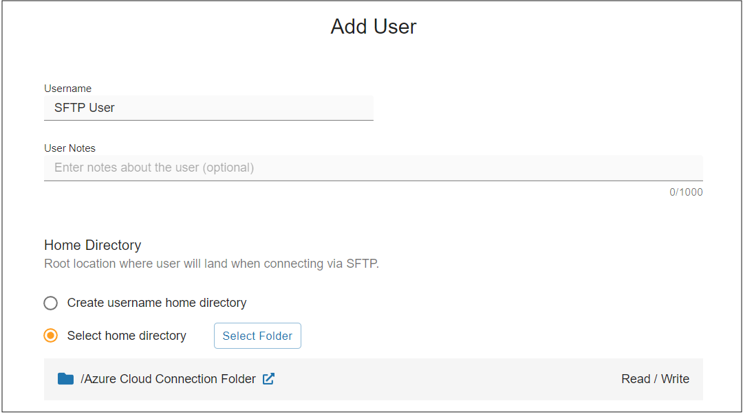Click the 'Create username home directory' label text
743x414 pixels.
tap(157, 303)
